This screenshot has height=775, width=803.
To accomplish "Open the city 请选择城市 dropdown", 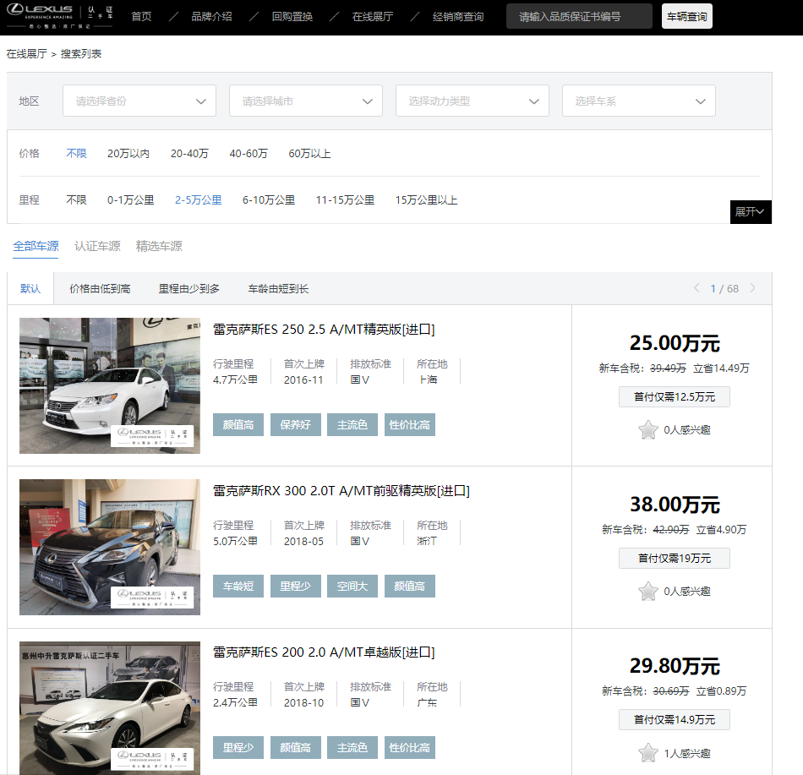I will [306, 101].
